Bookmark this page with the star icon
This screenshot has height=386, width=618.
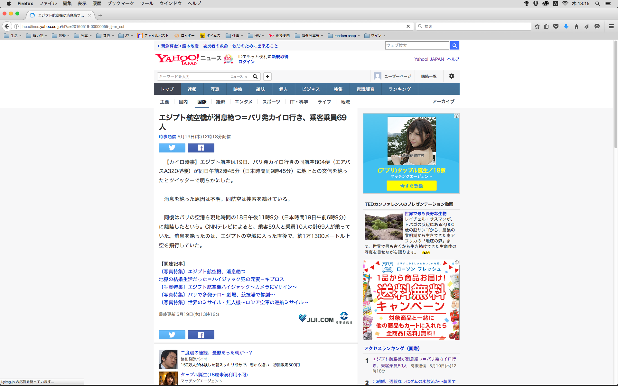[537, 26]
